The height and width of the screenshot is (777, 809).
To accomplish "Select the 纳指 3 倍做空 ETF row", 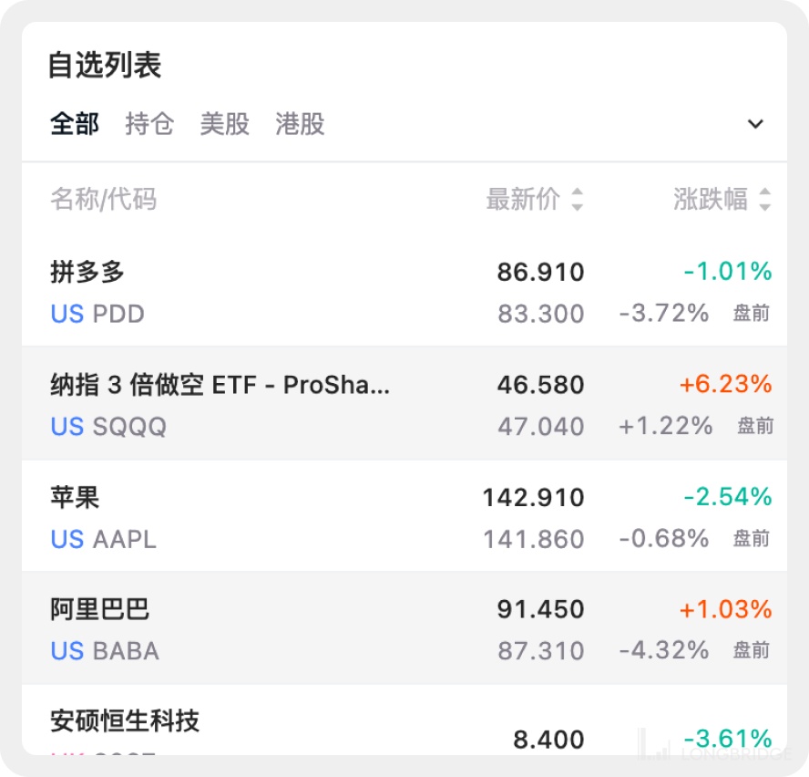I will (x=220, y=385).
